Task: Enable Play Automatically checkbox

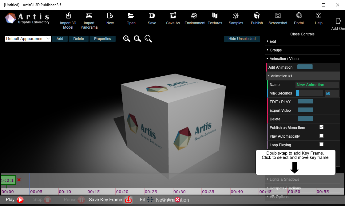Action: coord(321,136)
